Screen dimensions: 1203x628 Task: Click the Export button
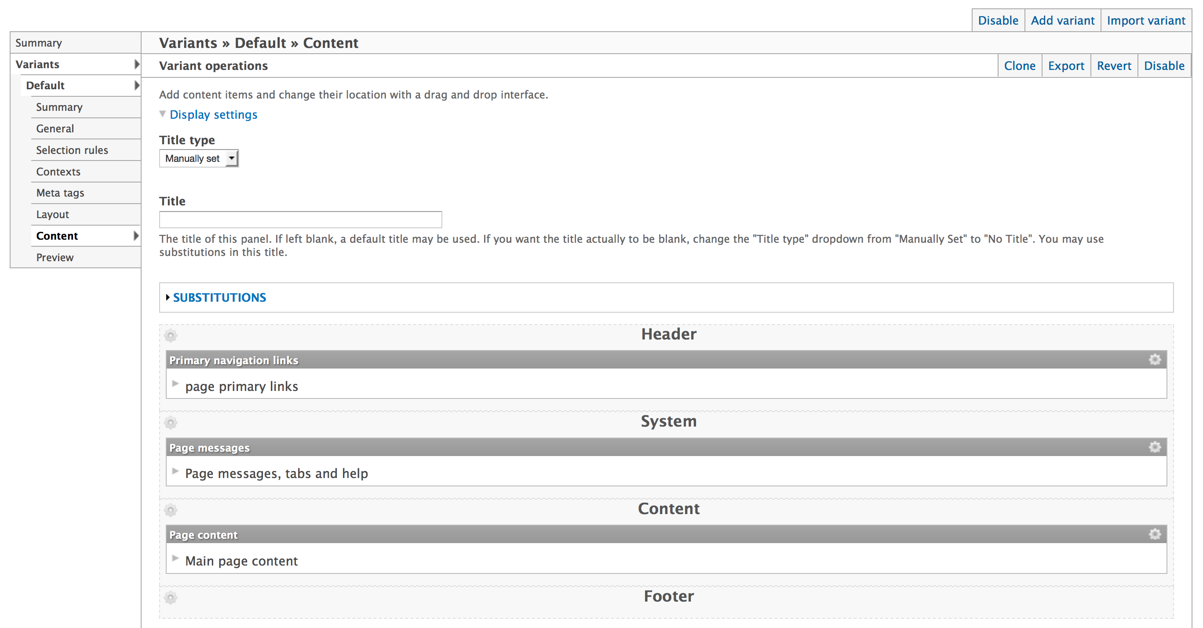(1065, 65)
